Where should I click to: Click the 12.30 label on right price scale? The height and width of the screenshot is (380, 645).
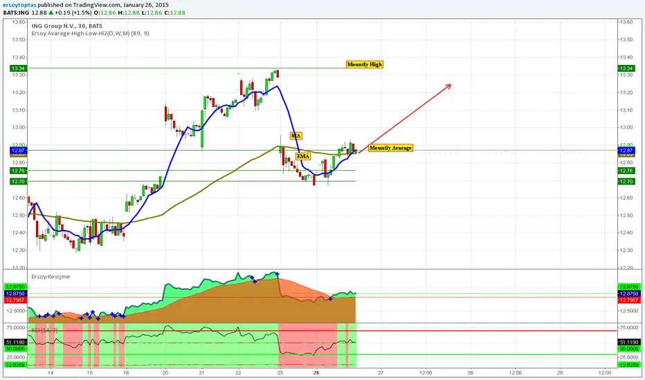[x=625, y=250]
